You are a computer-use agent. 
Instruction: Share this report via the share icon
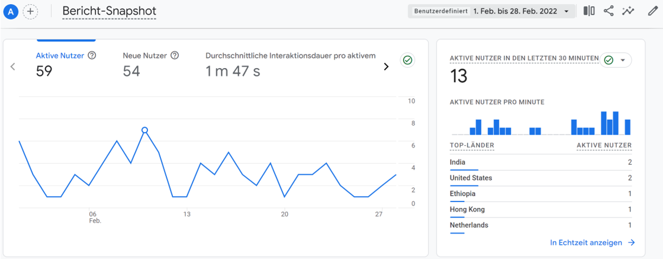[609, 11]
